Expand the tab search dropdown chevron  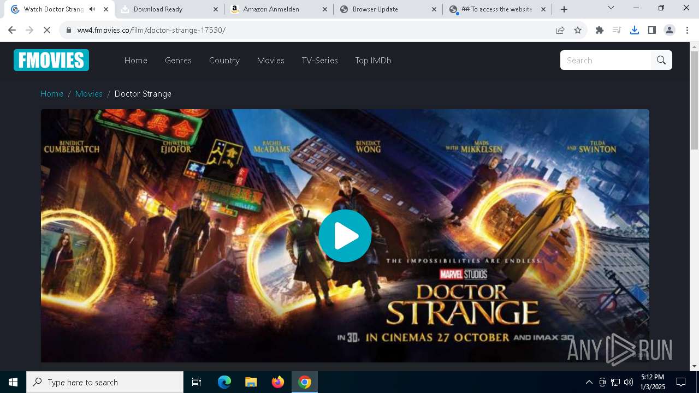611,8
